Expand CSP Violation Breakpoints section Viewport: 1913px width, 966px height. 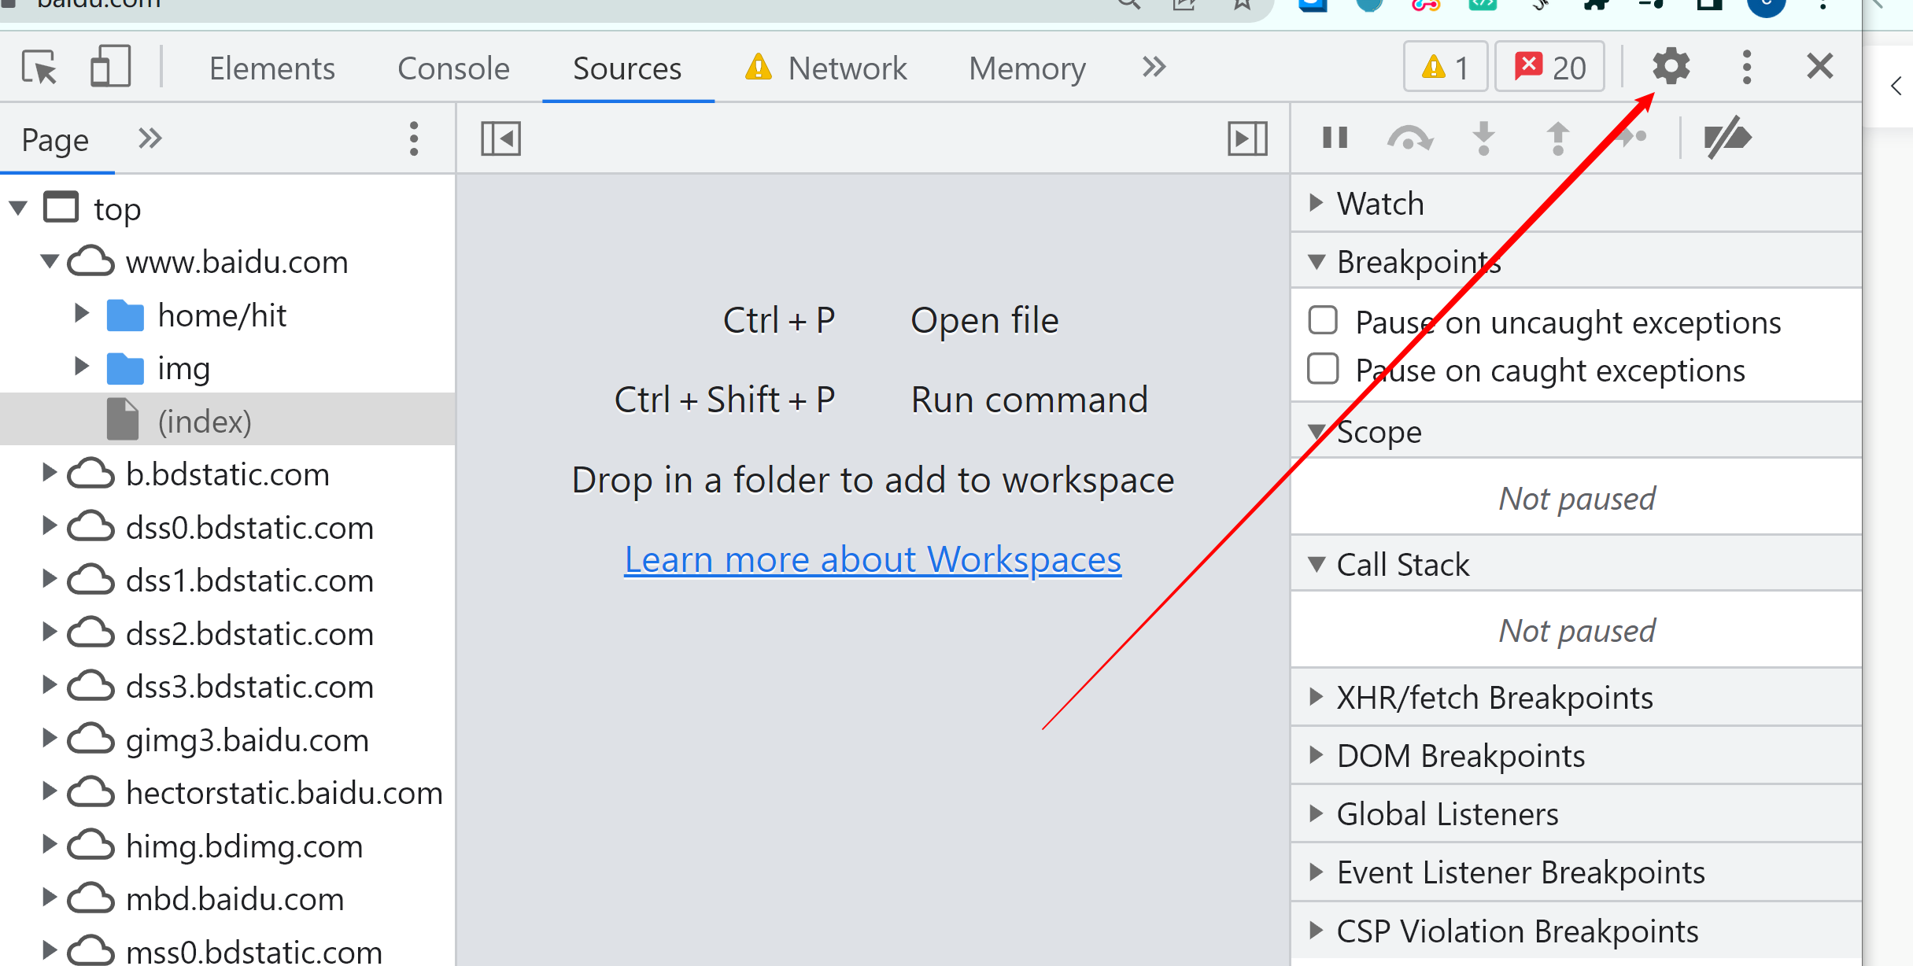coord(1316,931)
